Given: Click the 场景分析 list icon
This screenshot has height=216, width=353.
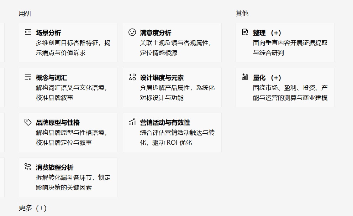Looking at the screenshot, I should point(28,32).
